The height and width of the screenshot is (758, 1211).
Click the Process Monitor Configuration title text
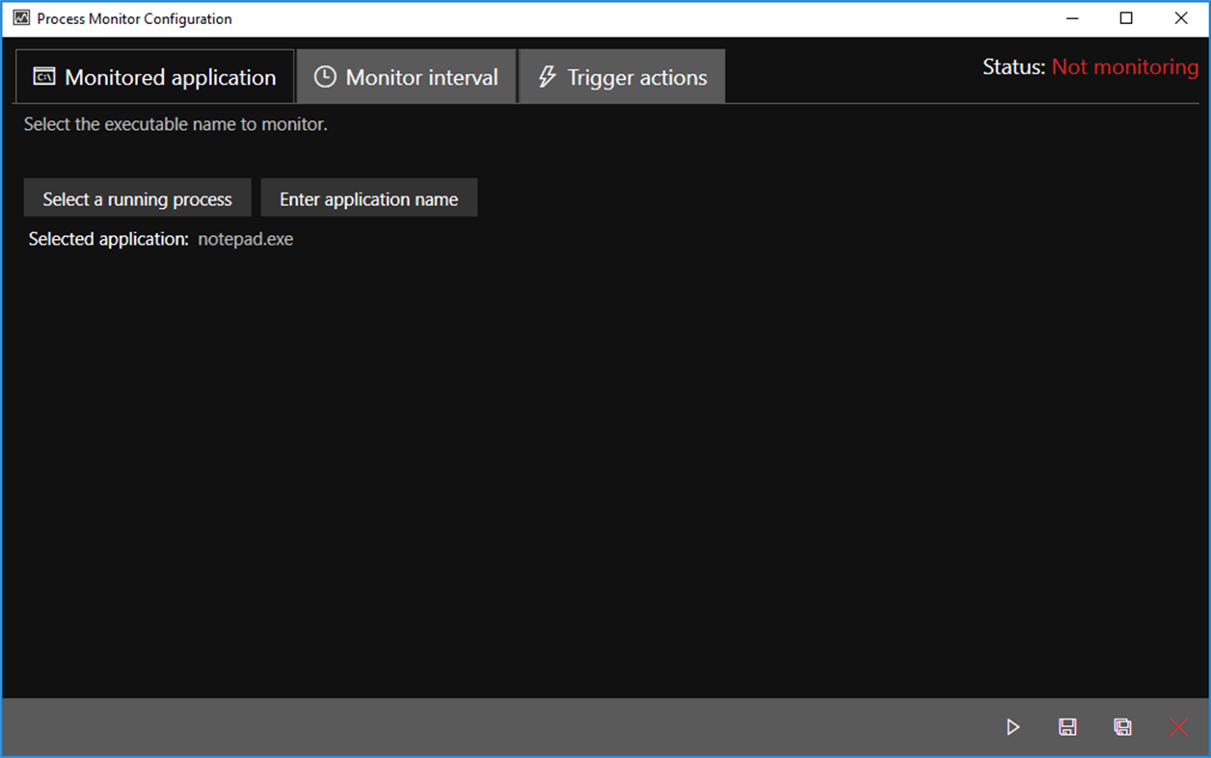coord(131,18)
